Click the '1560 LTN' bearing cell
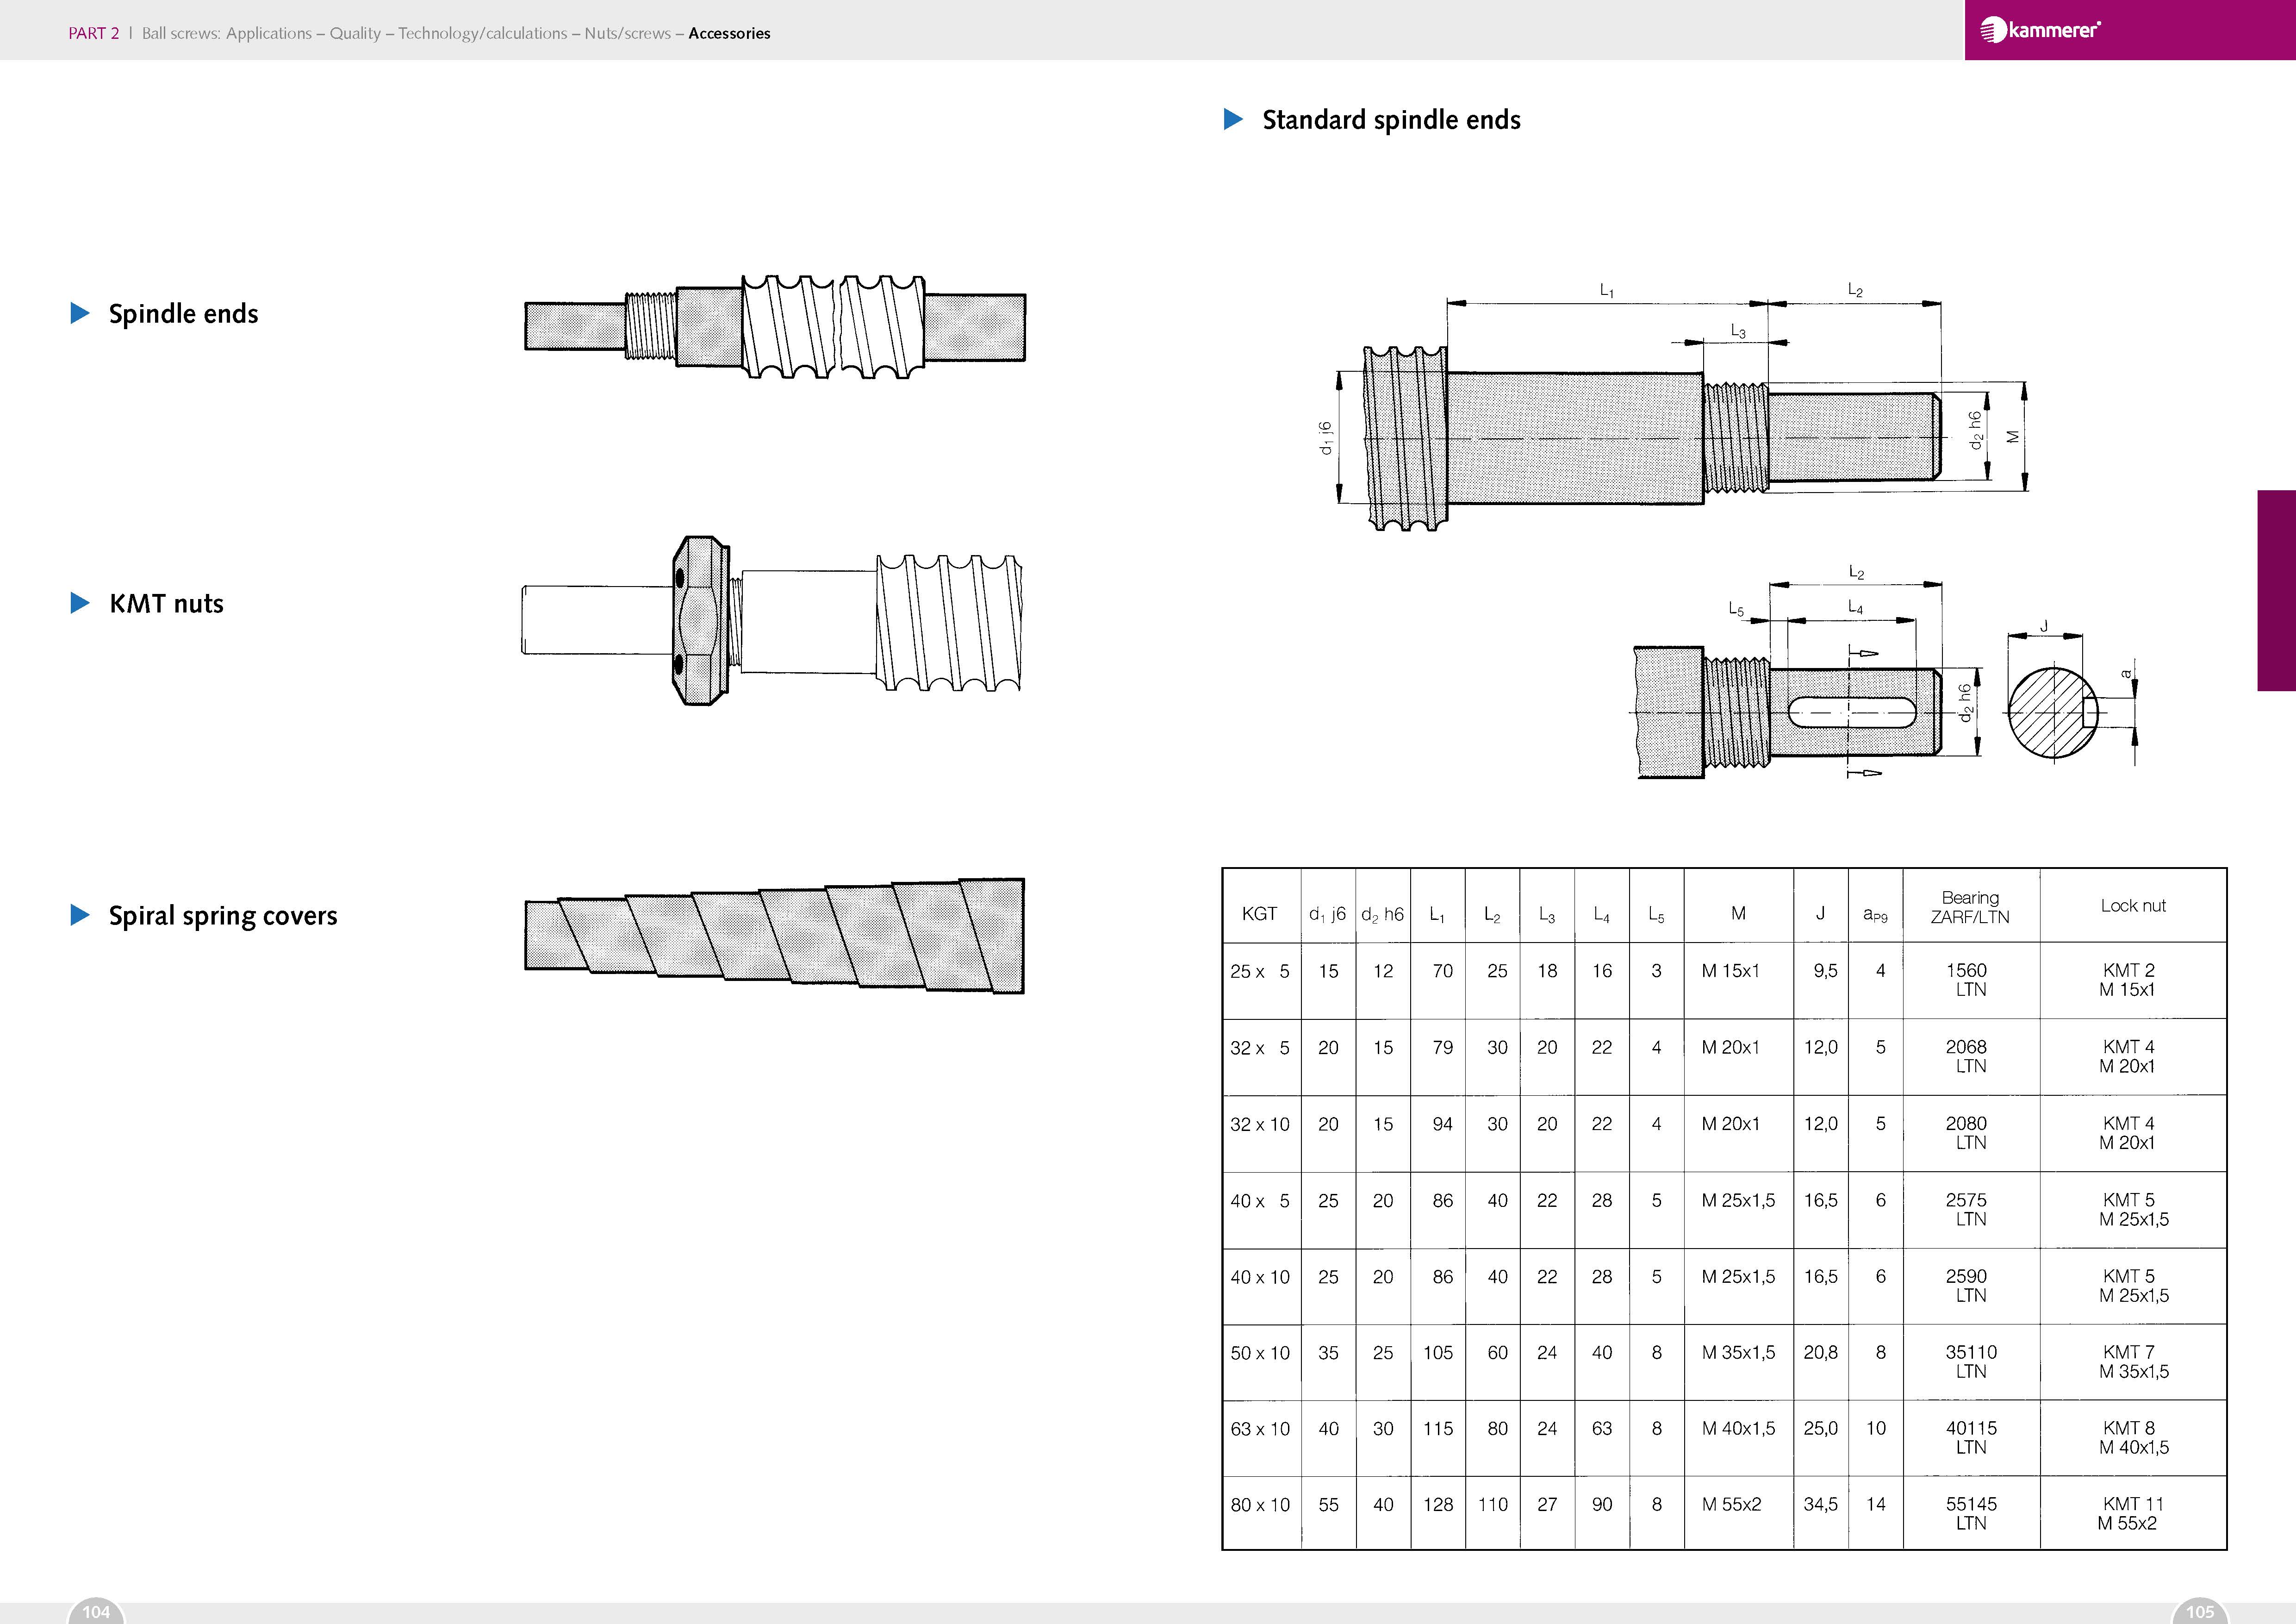2296x1624 pixels. (x=1967, y=980)
